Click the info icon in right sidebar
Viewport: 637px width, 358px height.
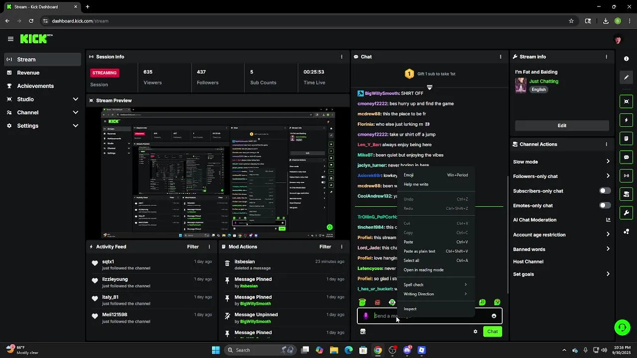click(626, 59)
